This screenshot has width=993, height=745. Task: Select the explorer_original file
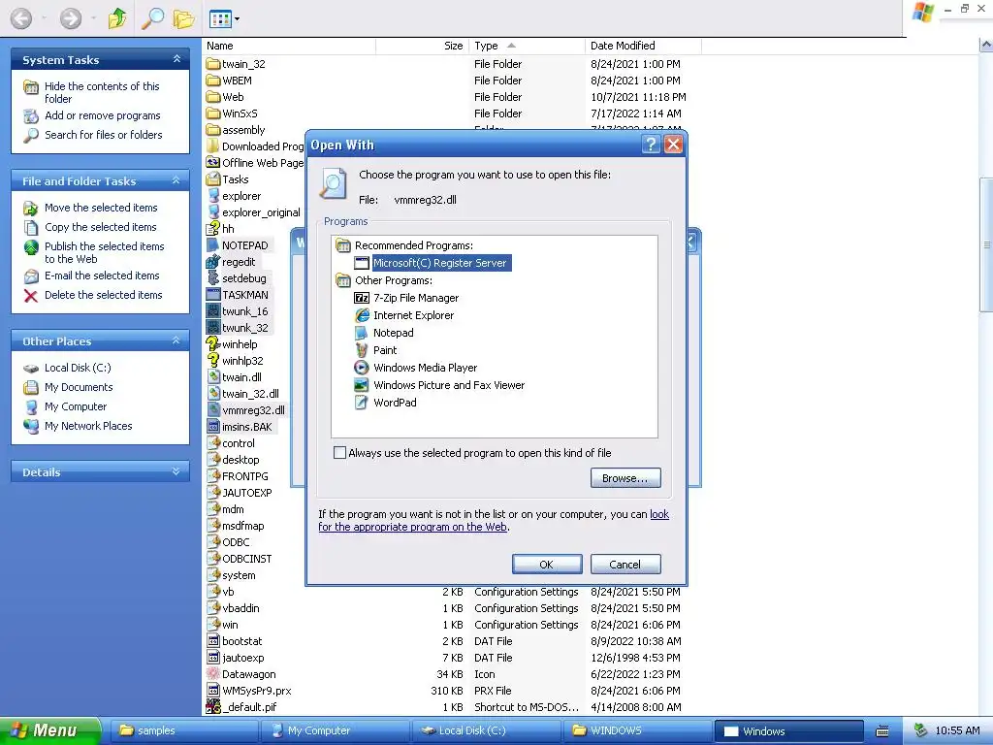click(x=260, y=212)
